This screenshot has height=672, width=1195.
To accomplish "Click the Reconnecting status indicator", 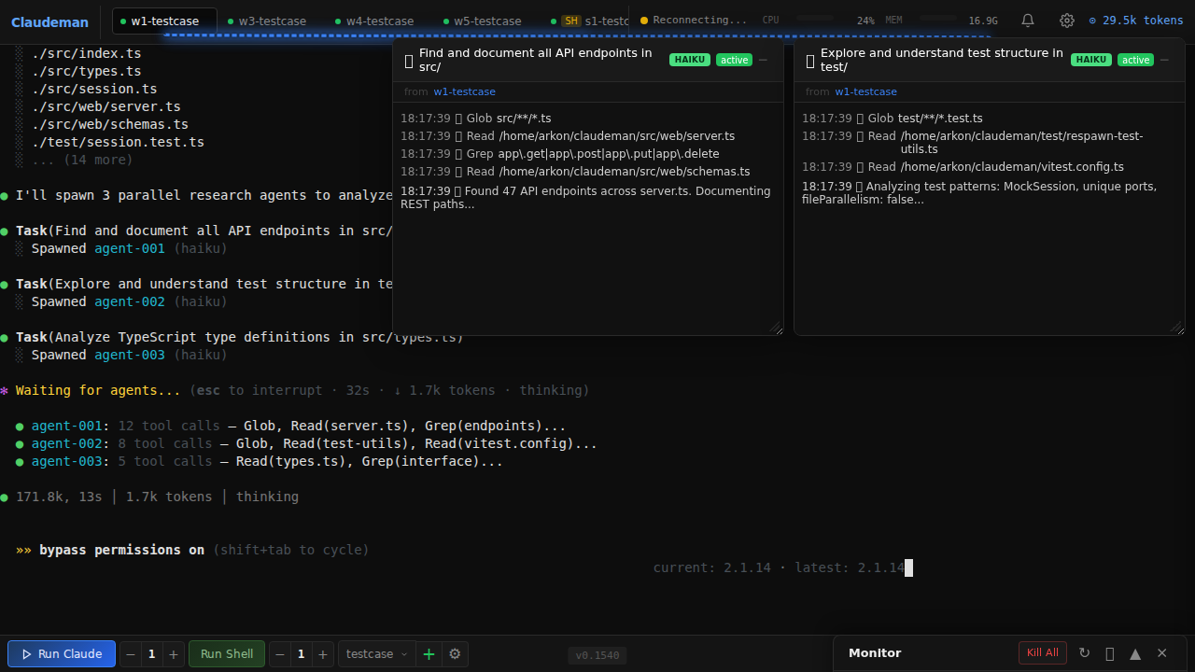I will pos(694,20).
